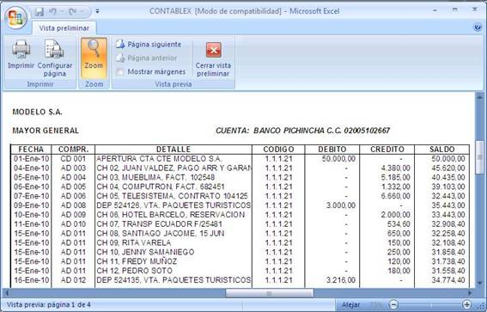Close print preview with Cerrar vista preliminar
The width and height of the screenshot is (487, 312).
pyautogui.click(x=213, y=59)
